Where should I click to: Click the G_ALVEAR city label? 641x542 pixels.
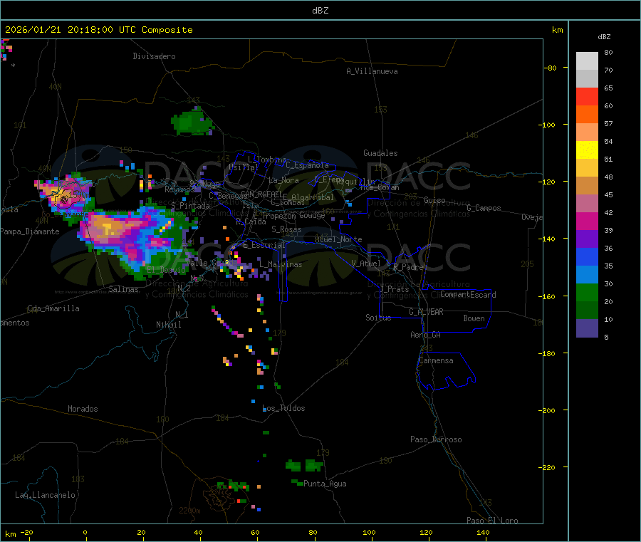(426, 312)
